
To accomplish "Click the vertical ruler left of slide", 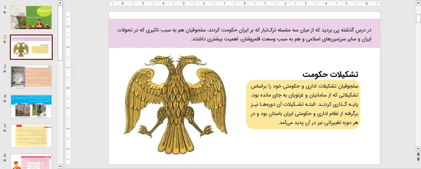I will tap(68, 88).
